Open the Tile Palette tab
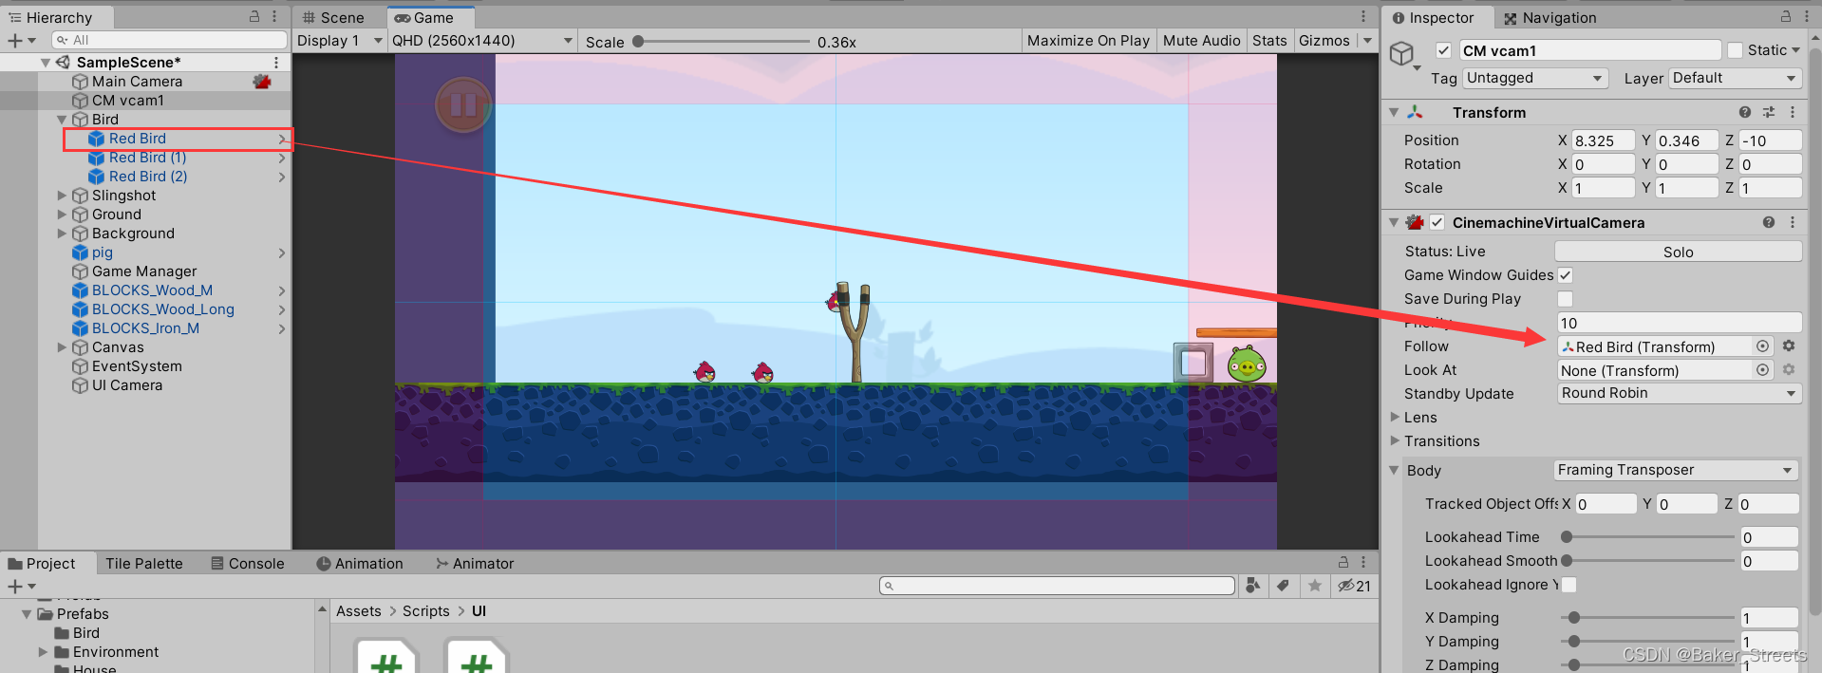1822x673 pixels. [144, 564]
